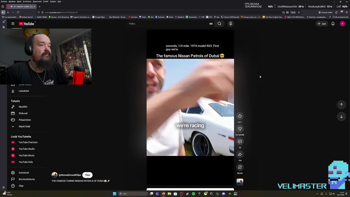
Task: Open the Firefox application menu
Action: click(347, 12)
